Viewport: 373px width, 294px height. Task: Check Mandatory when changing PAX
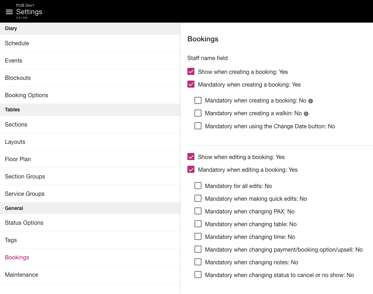point(198,211)
